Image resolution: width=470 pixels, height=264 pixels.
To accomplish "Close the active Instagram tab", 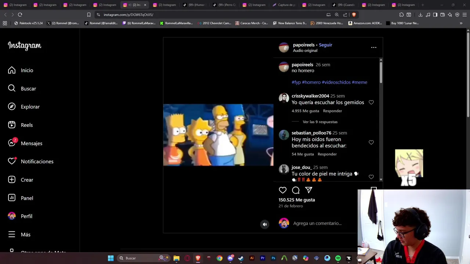I will coord(145,5).
